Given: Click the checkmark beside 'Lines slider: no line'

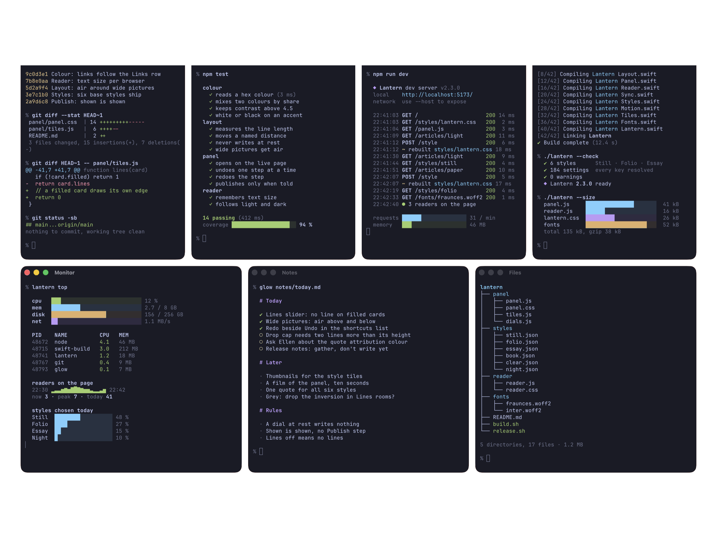Looking at the screenshot, I should [261, 315].
